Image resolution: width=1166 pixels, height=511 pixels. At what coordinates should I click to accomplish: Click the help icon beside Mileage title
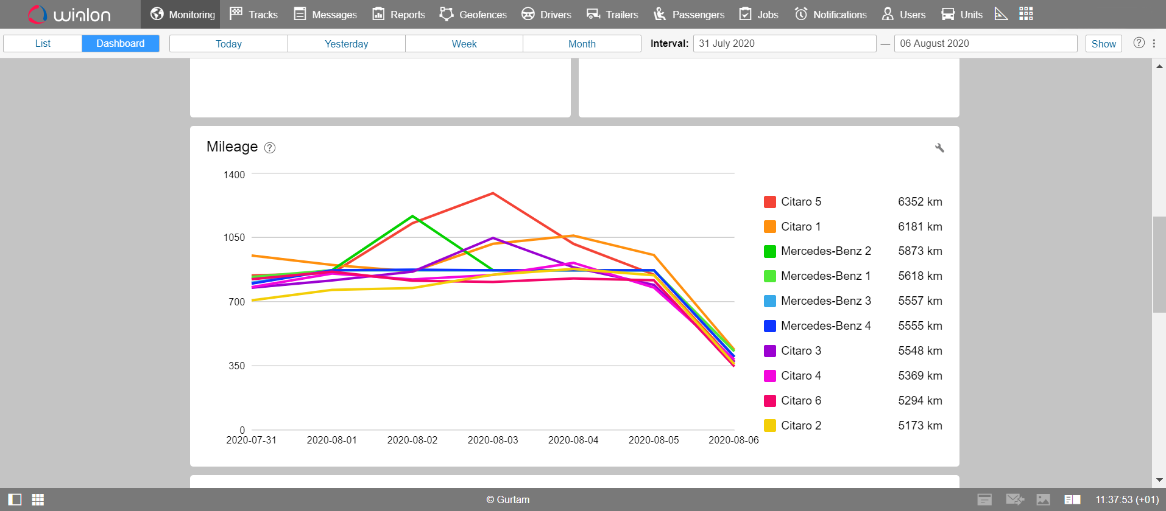(270, 148)
